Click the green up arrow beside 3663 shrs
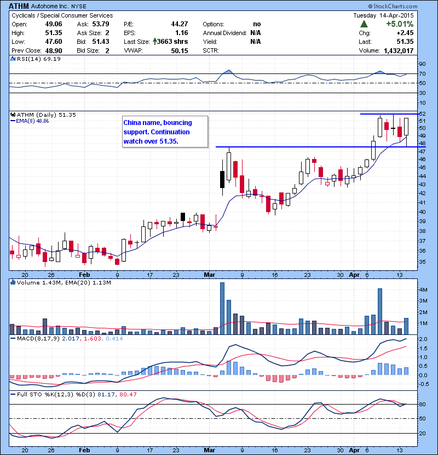 click(155, 42)
